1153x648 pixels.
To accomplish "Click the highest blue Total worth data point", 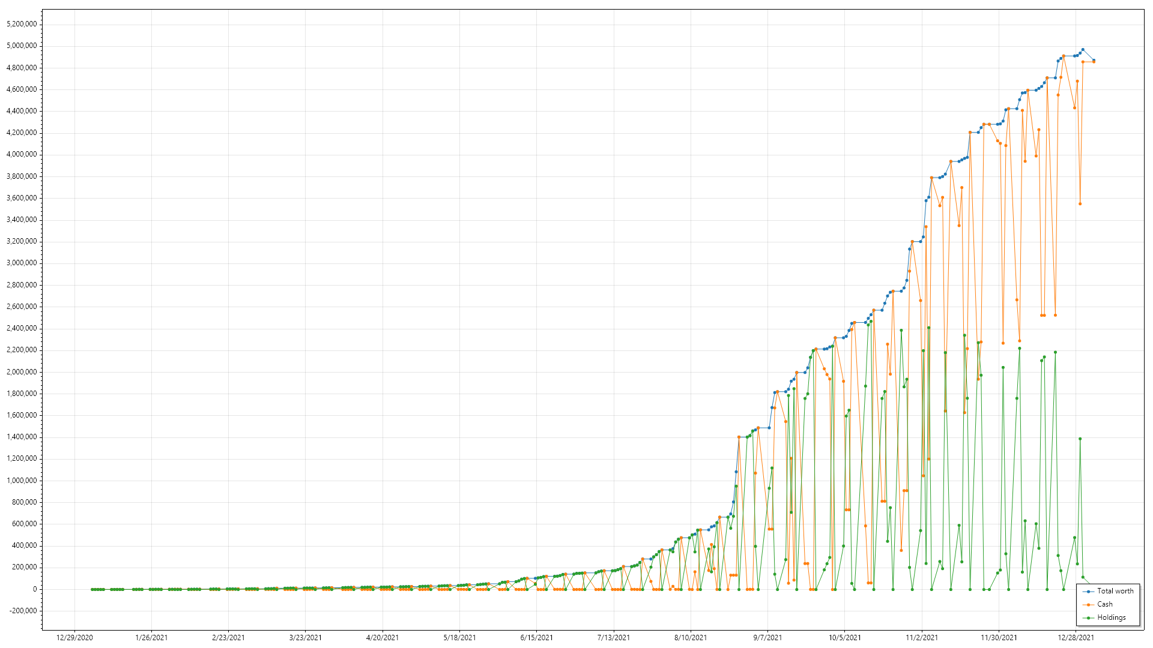I will pos(1083,50).
